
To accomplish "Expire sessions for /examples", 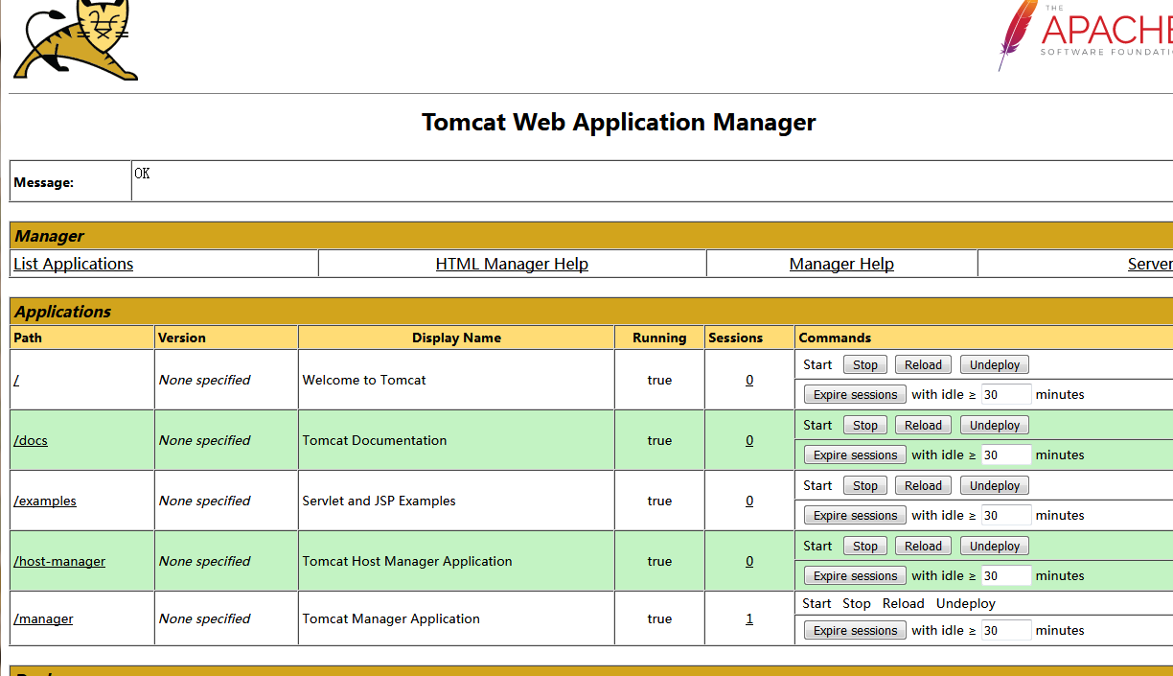I will [x=856, y=515].
